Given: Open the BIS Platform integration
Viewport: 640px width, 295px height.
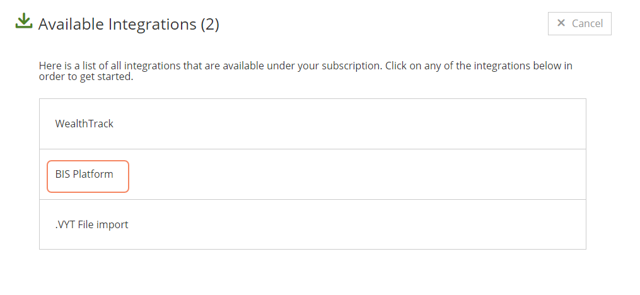Looking at the screenshot, I should coord(313,174).
